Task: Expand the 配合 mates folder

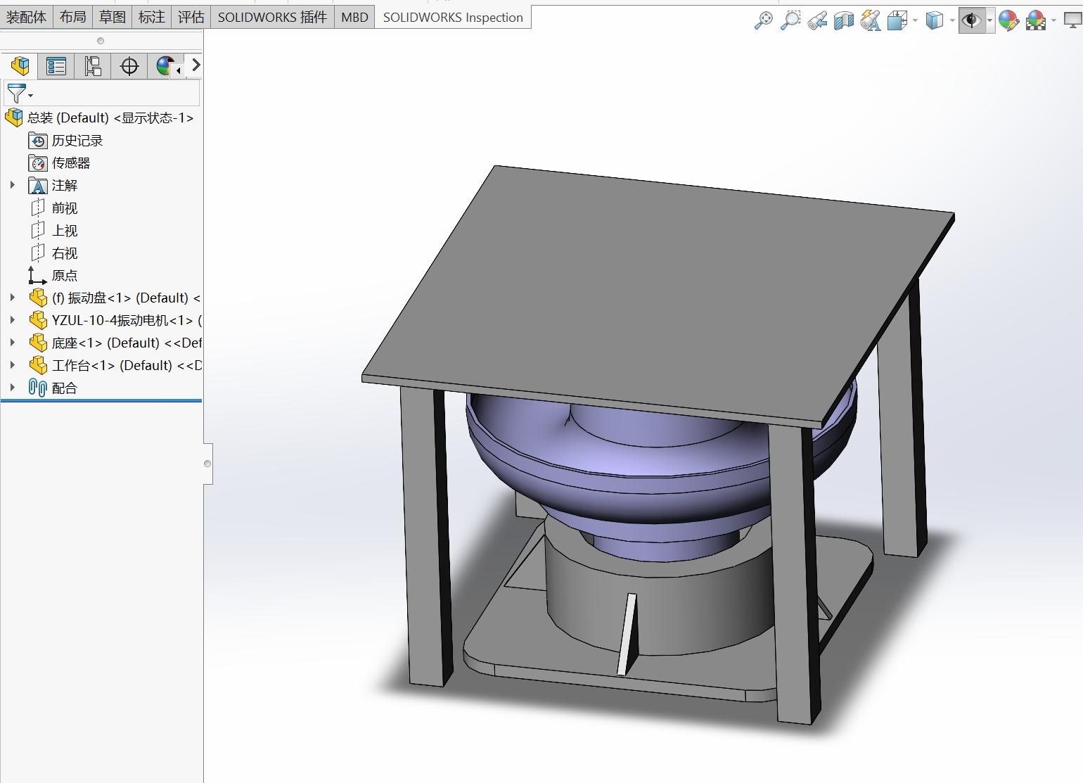Action: (13, 388)
